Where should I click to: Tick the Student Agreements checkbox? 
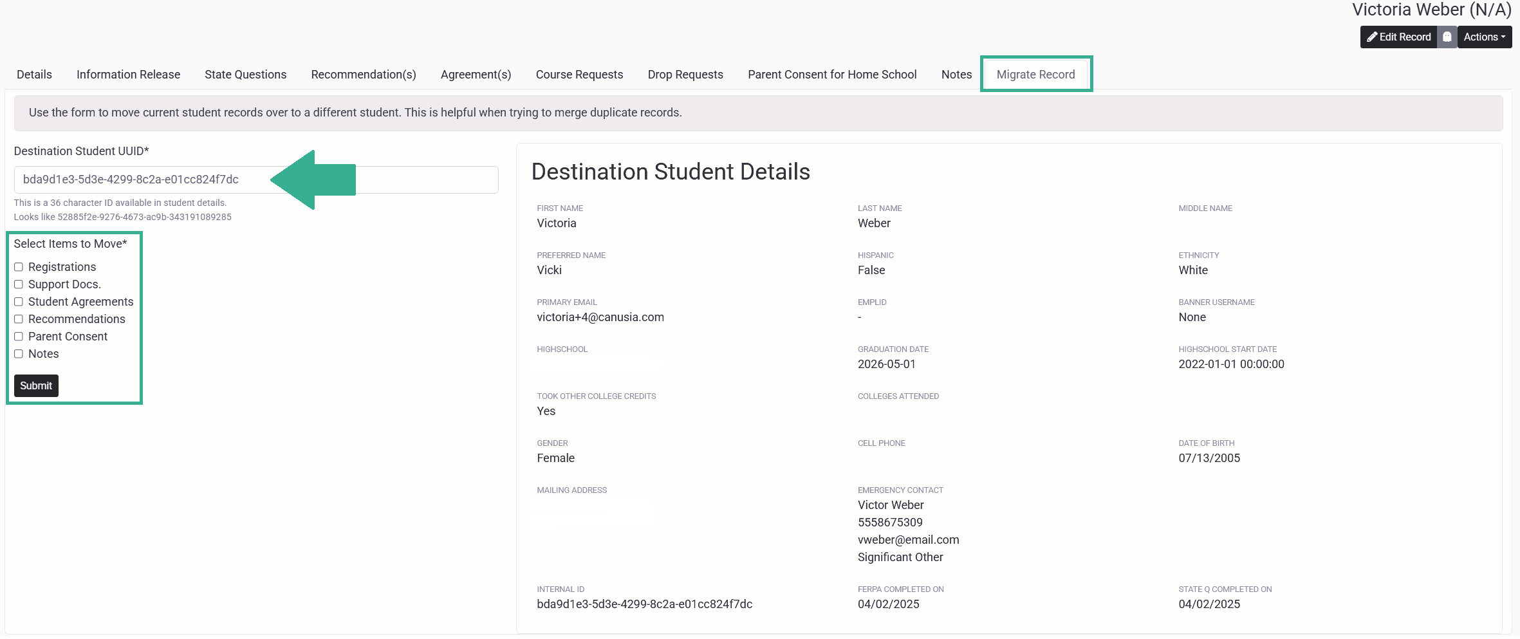[19, 302]
